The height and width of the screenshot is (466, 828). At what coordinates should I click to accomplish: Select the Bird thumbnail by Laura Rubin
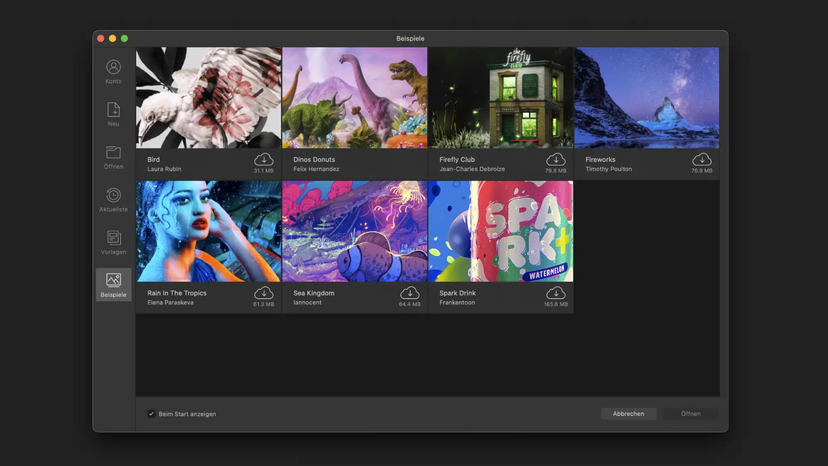coord(208,98)
